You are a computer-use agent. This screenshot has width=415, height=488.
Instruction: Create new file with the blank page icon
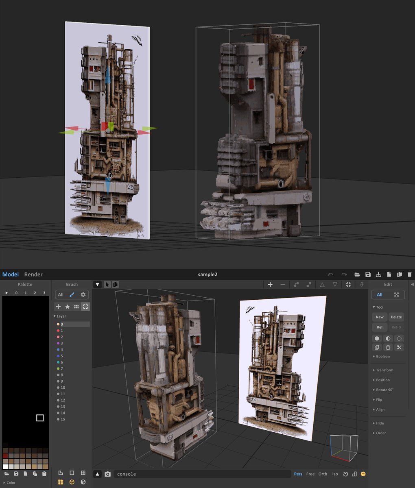(389, 274)
